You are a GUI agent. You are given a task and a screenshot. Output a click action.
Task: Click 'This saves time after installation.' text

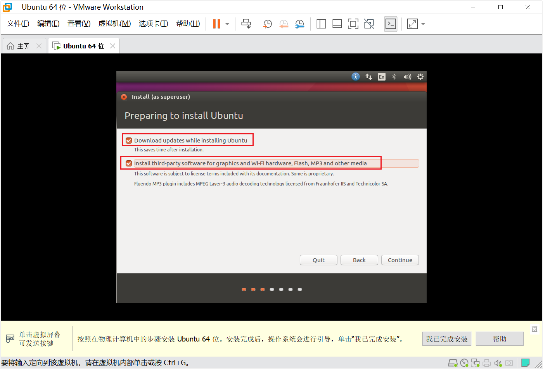click(169, 150)
